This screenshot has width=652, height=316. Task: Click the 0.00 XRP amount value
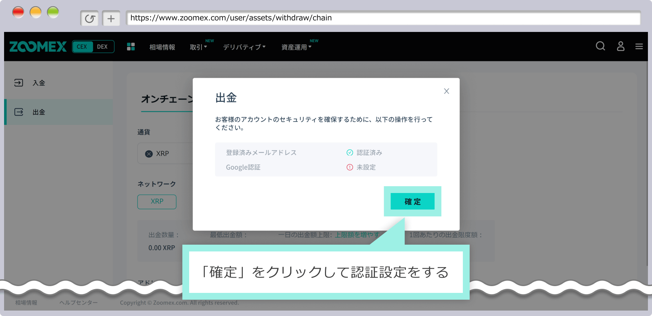pyautogui.click(x=162, y=248)
